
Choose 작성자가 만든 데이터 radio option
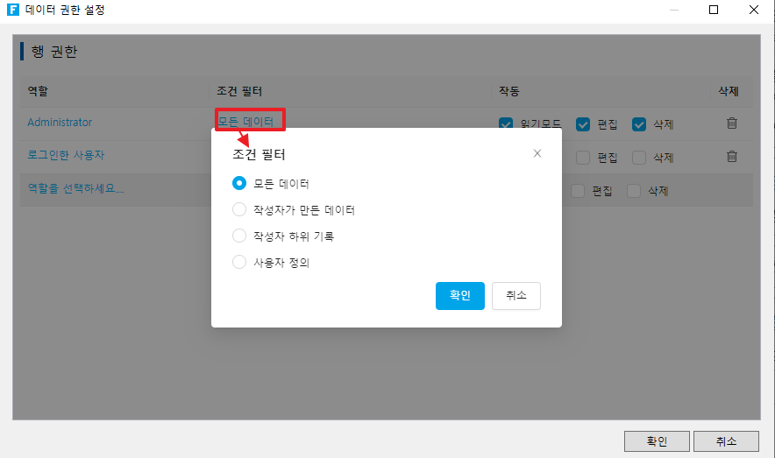coord(239,210)
